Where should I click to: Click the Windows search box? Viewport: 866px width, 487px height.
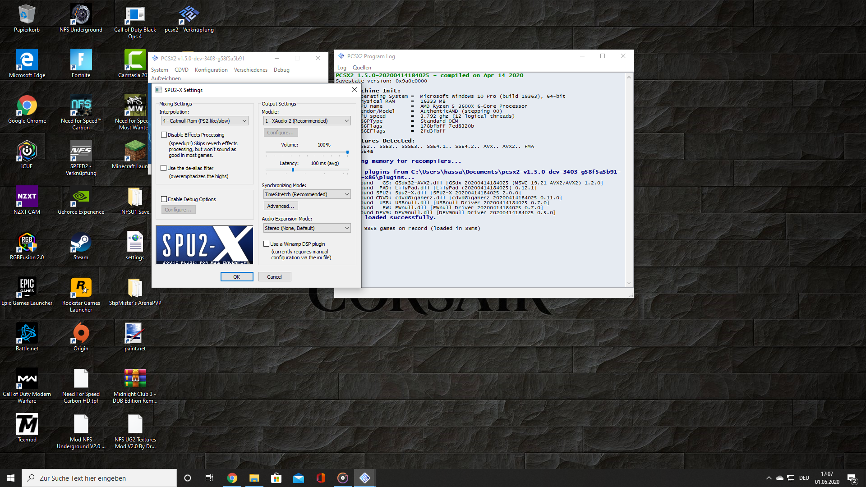point(99,478)
